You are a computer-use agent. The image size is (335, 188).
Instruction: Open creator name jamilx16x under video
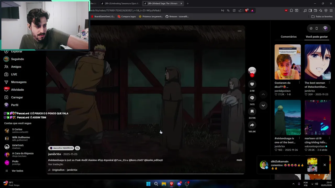click(x=54, y=154)
